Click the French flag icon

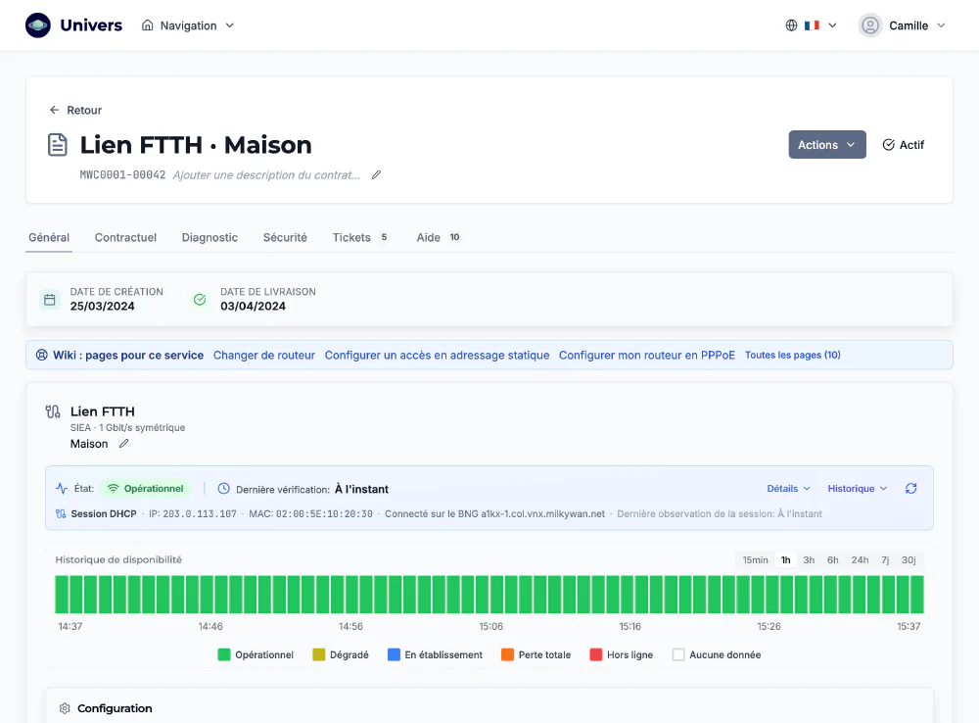tap(812, 25)
